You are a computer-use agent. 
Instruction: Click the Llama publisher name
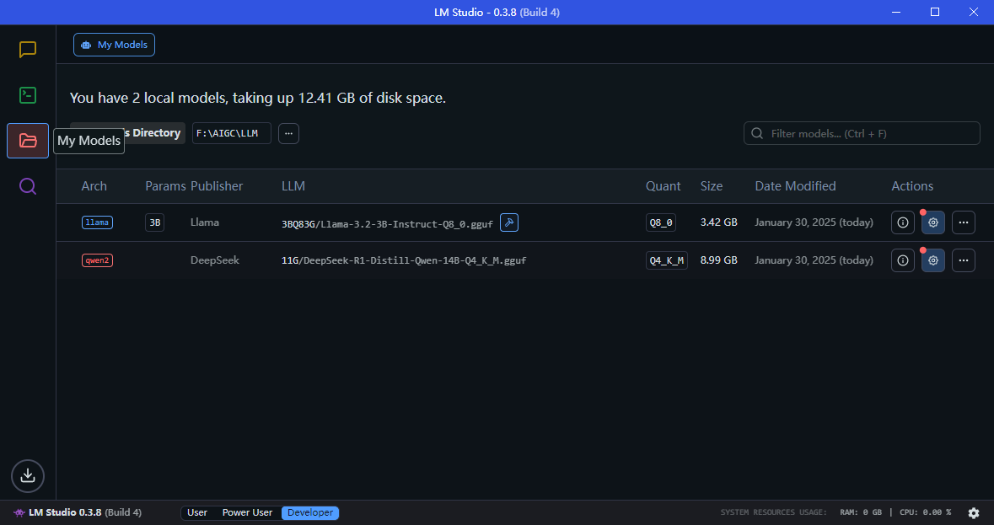(205, 222)
